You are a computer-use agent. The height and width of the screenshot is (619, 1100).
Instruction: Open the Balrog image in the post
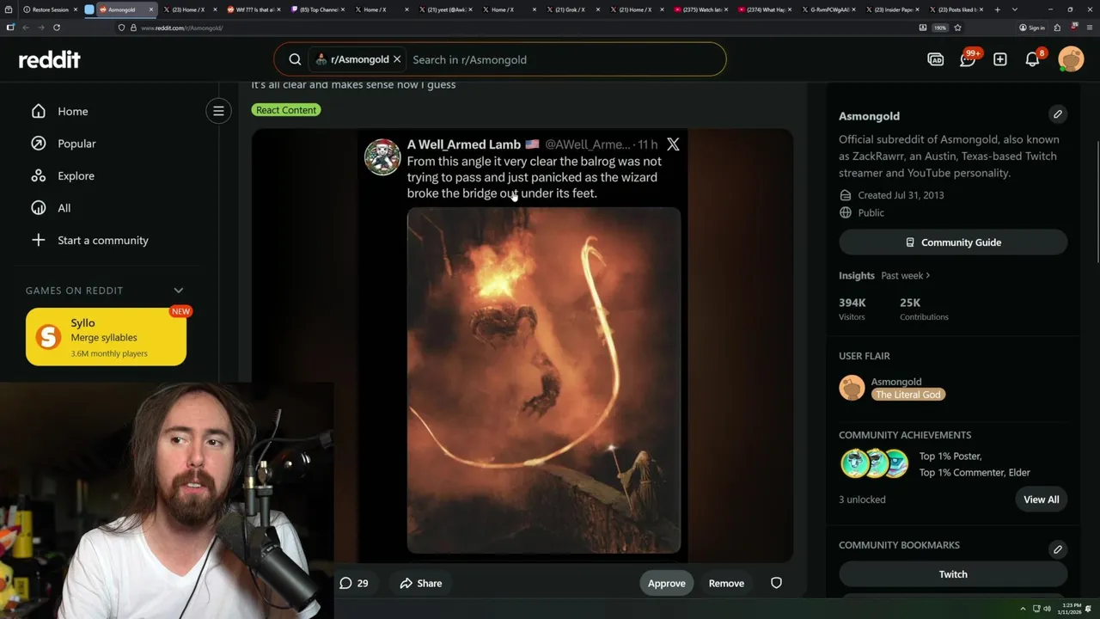pyautogui.click(x=544, y=380)
